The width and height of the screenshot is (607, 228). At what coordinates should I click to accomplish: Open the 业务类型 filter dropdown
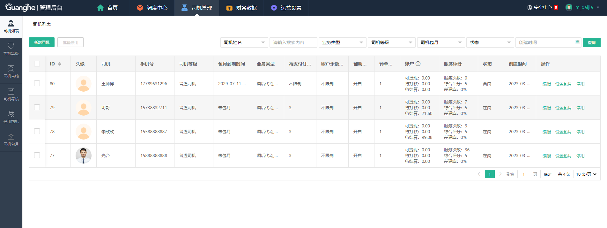343,42
